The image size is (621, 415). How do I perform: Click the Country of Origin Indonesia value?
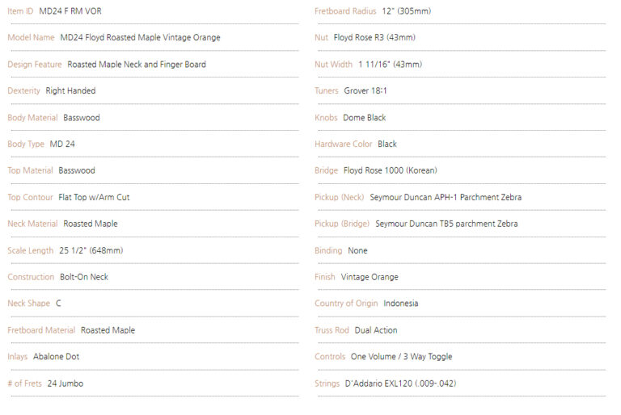click(x=401, y=304)
